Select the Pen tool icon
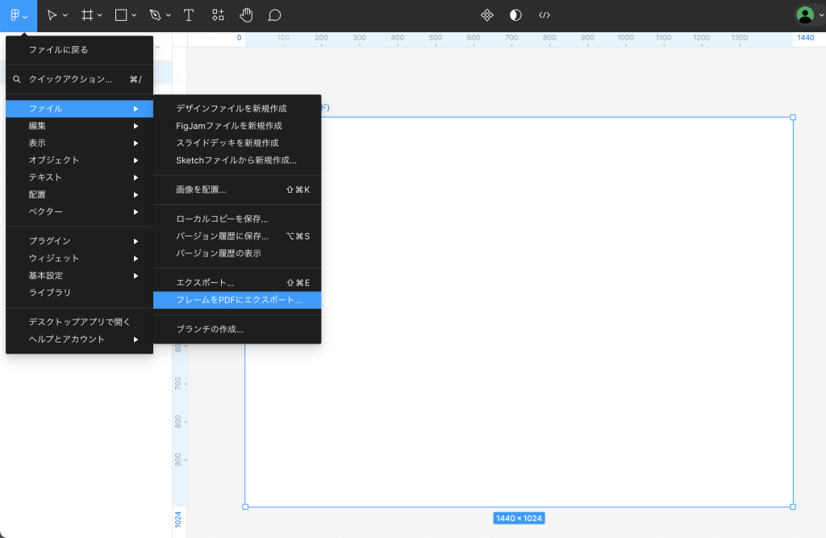826x538 pixels. [155, 15]
